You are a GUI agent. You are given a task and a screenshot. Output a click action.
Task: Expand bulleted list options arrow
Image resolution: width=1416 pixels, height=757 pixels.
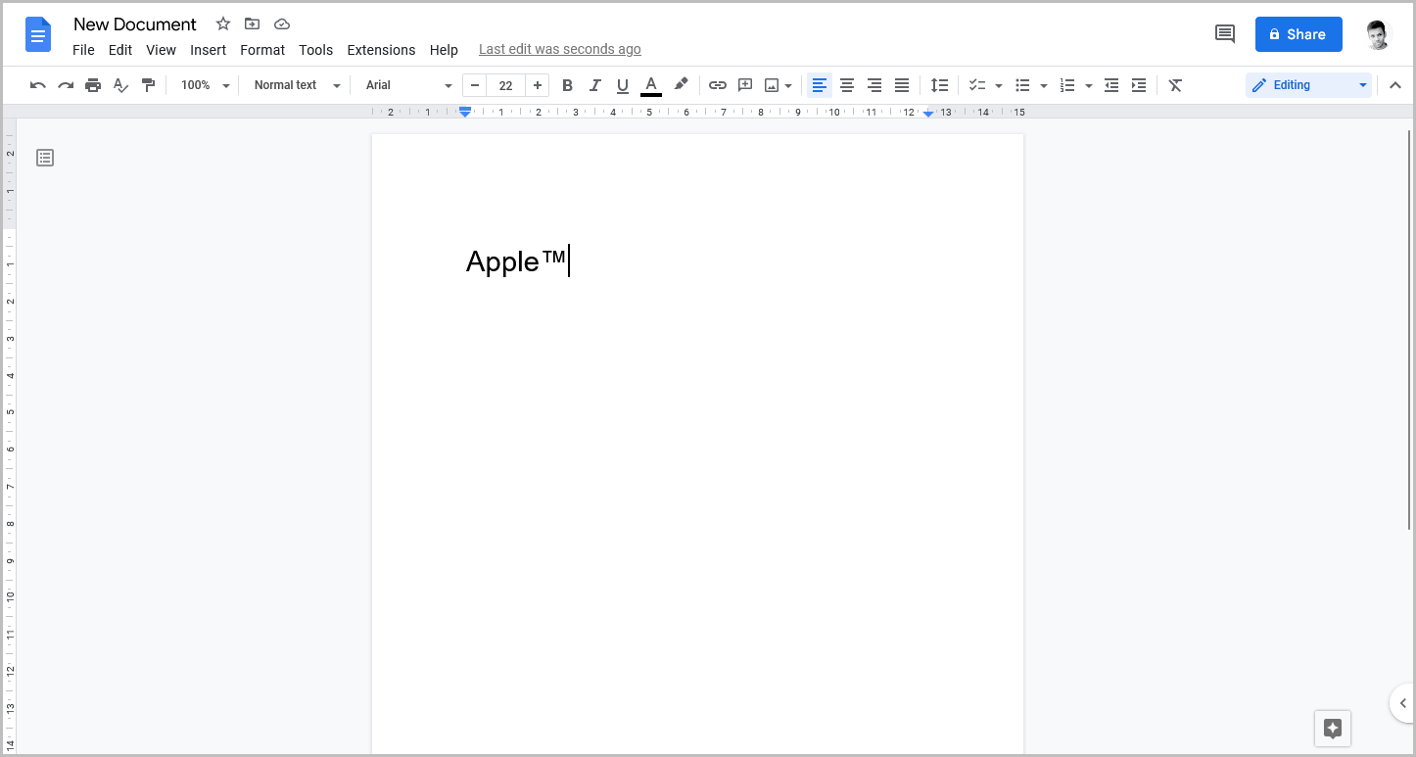tap(1044, 86)
